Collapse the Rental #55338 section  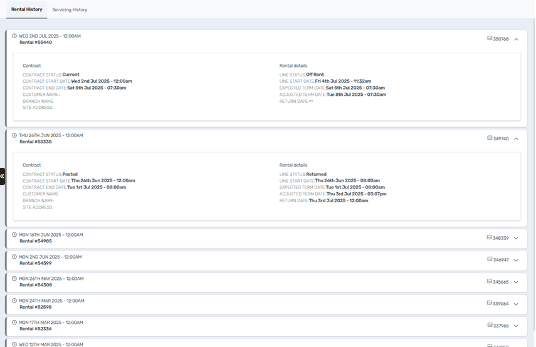516,138
